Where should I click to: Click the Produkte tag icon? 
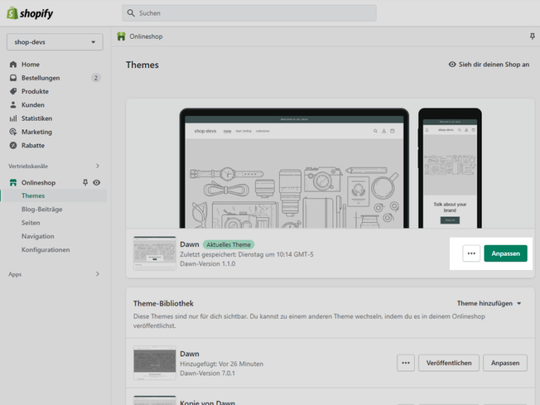(13, 91)
